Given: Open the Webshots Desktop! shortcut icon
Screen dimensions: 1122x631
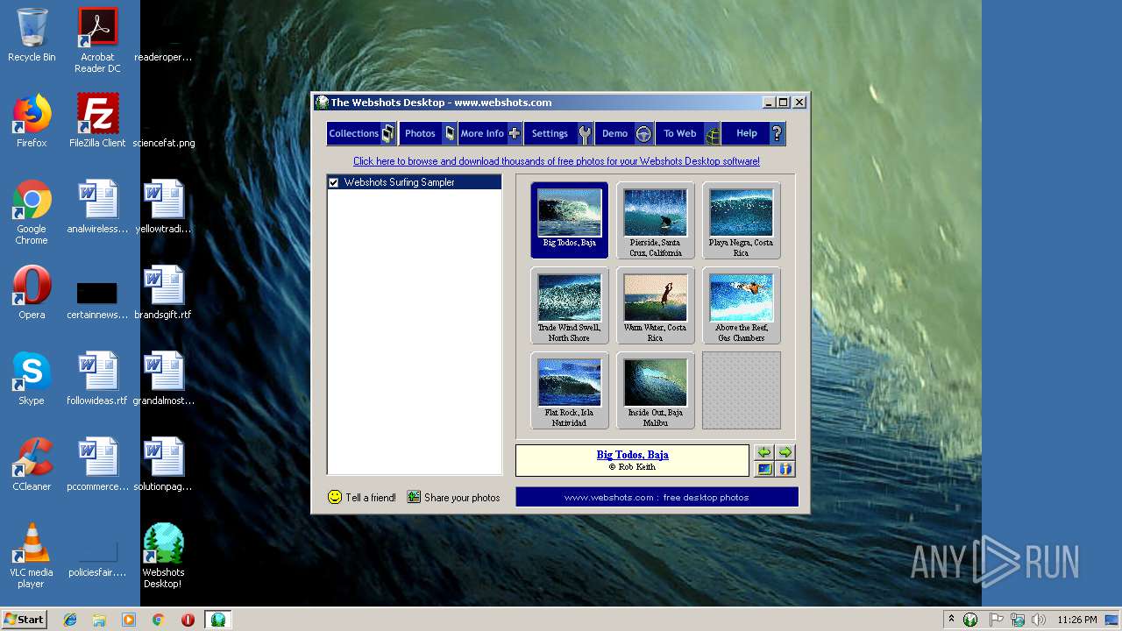Looking at the screenshot, I should [163, 556].
